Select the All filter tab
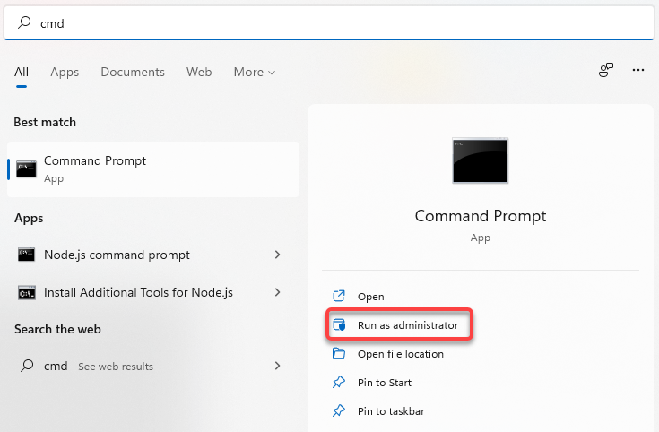659x432 pixels. [x=22, y=72]
